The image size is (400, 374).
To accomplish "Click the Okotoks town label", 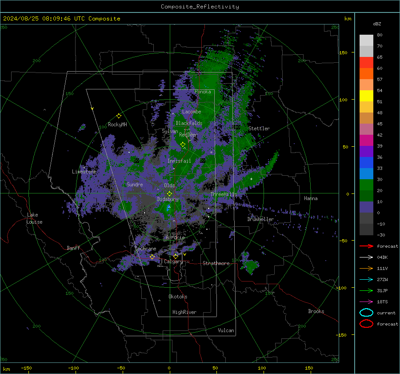I will point(178,297).
